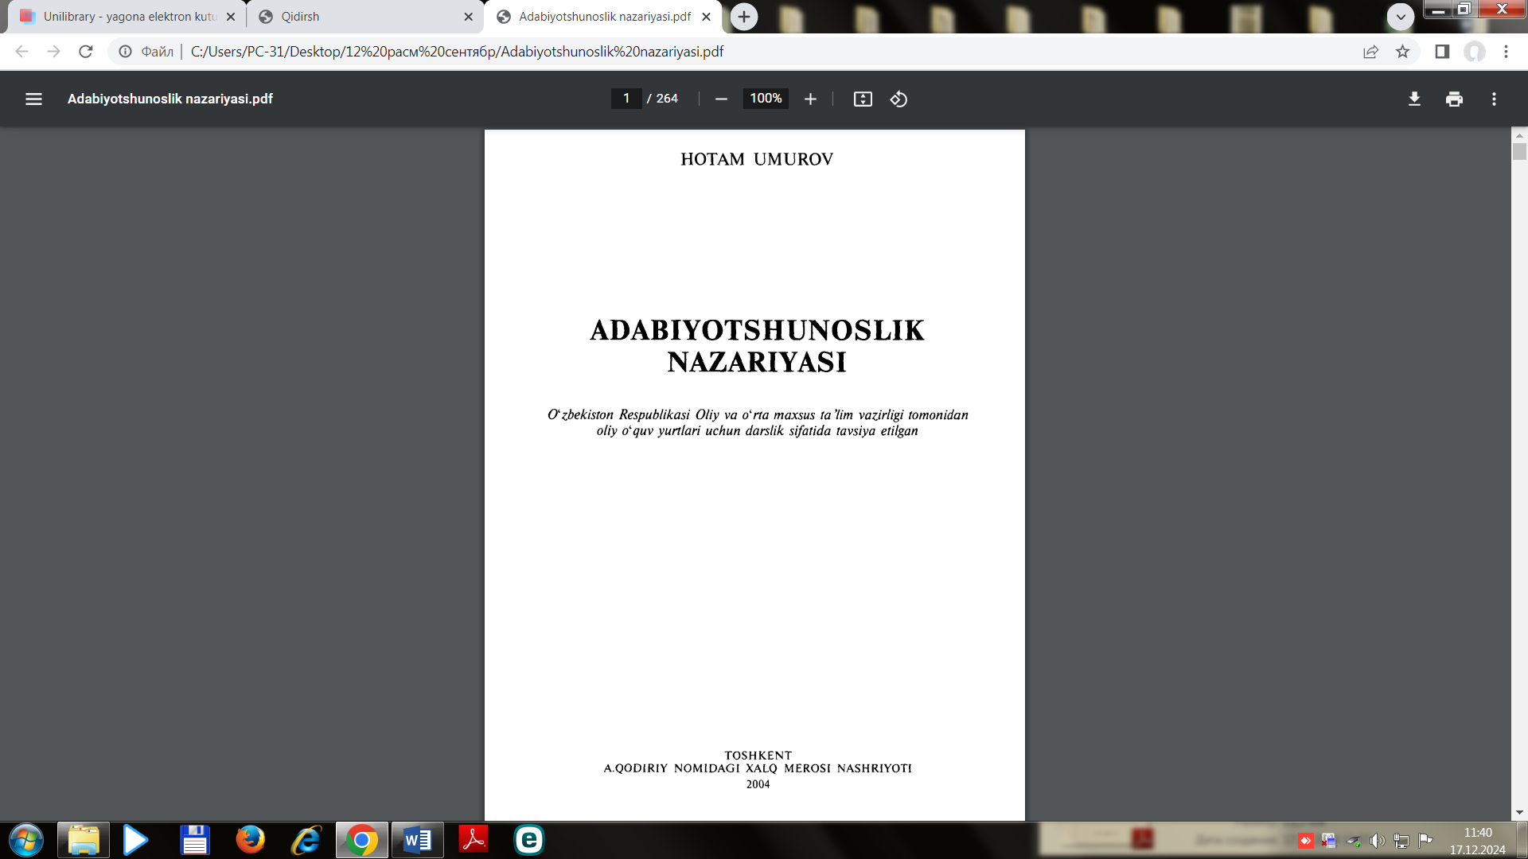The width and height of the screenshot is (1528, 859).
Task: Open the PDF document menu (hamburger icon)
Action: point(33,99)
